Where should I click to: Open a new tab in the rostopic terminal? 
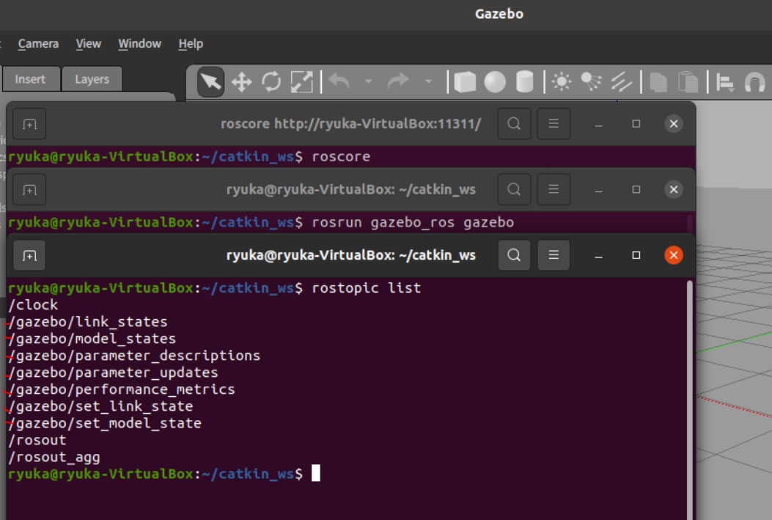29,254
